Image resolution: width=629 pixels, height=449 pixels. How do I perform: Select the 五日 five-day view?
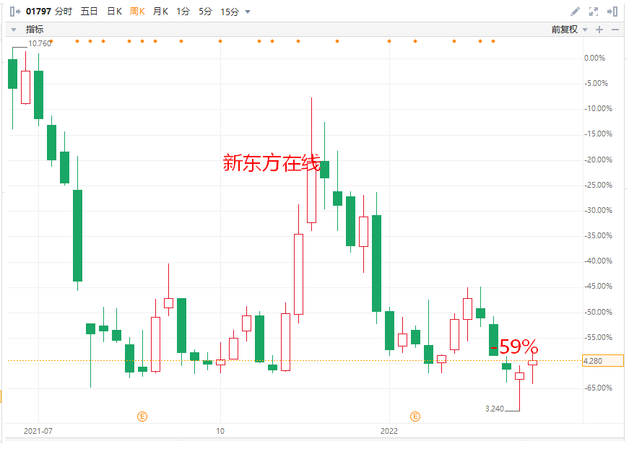(90, 12)
